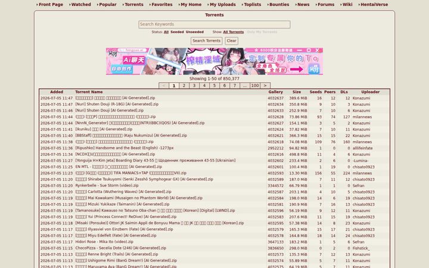
Task: Open uploader -Lumina- profile
Action: pyautogui.click(x=360, y=161)
